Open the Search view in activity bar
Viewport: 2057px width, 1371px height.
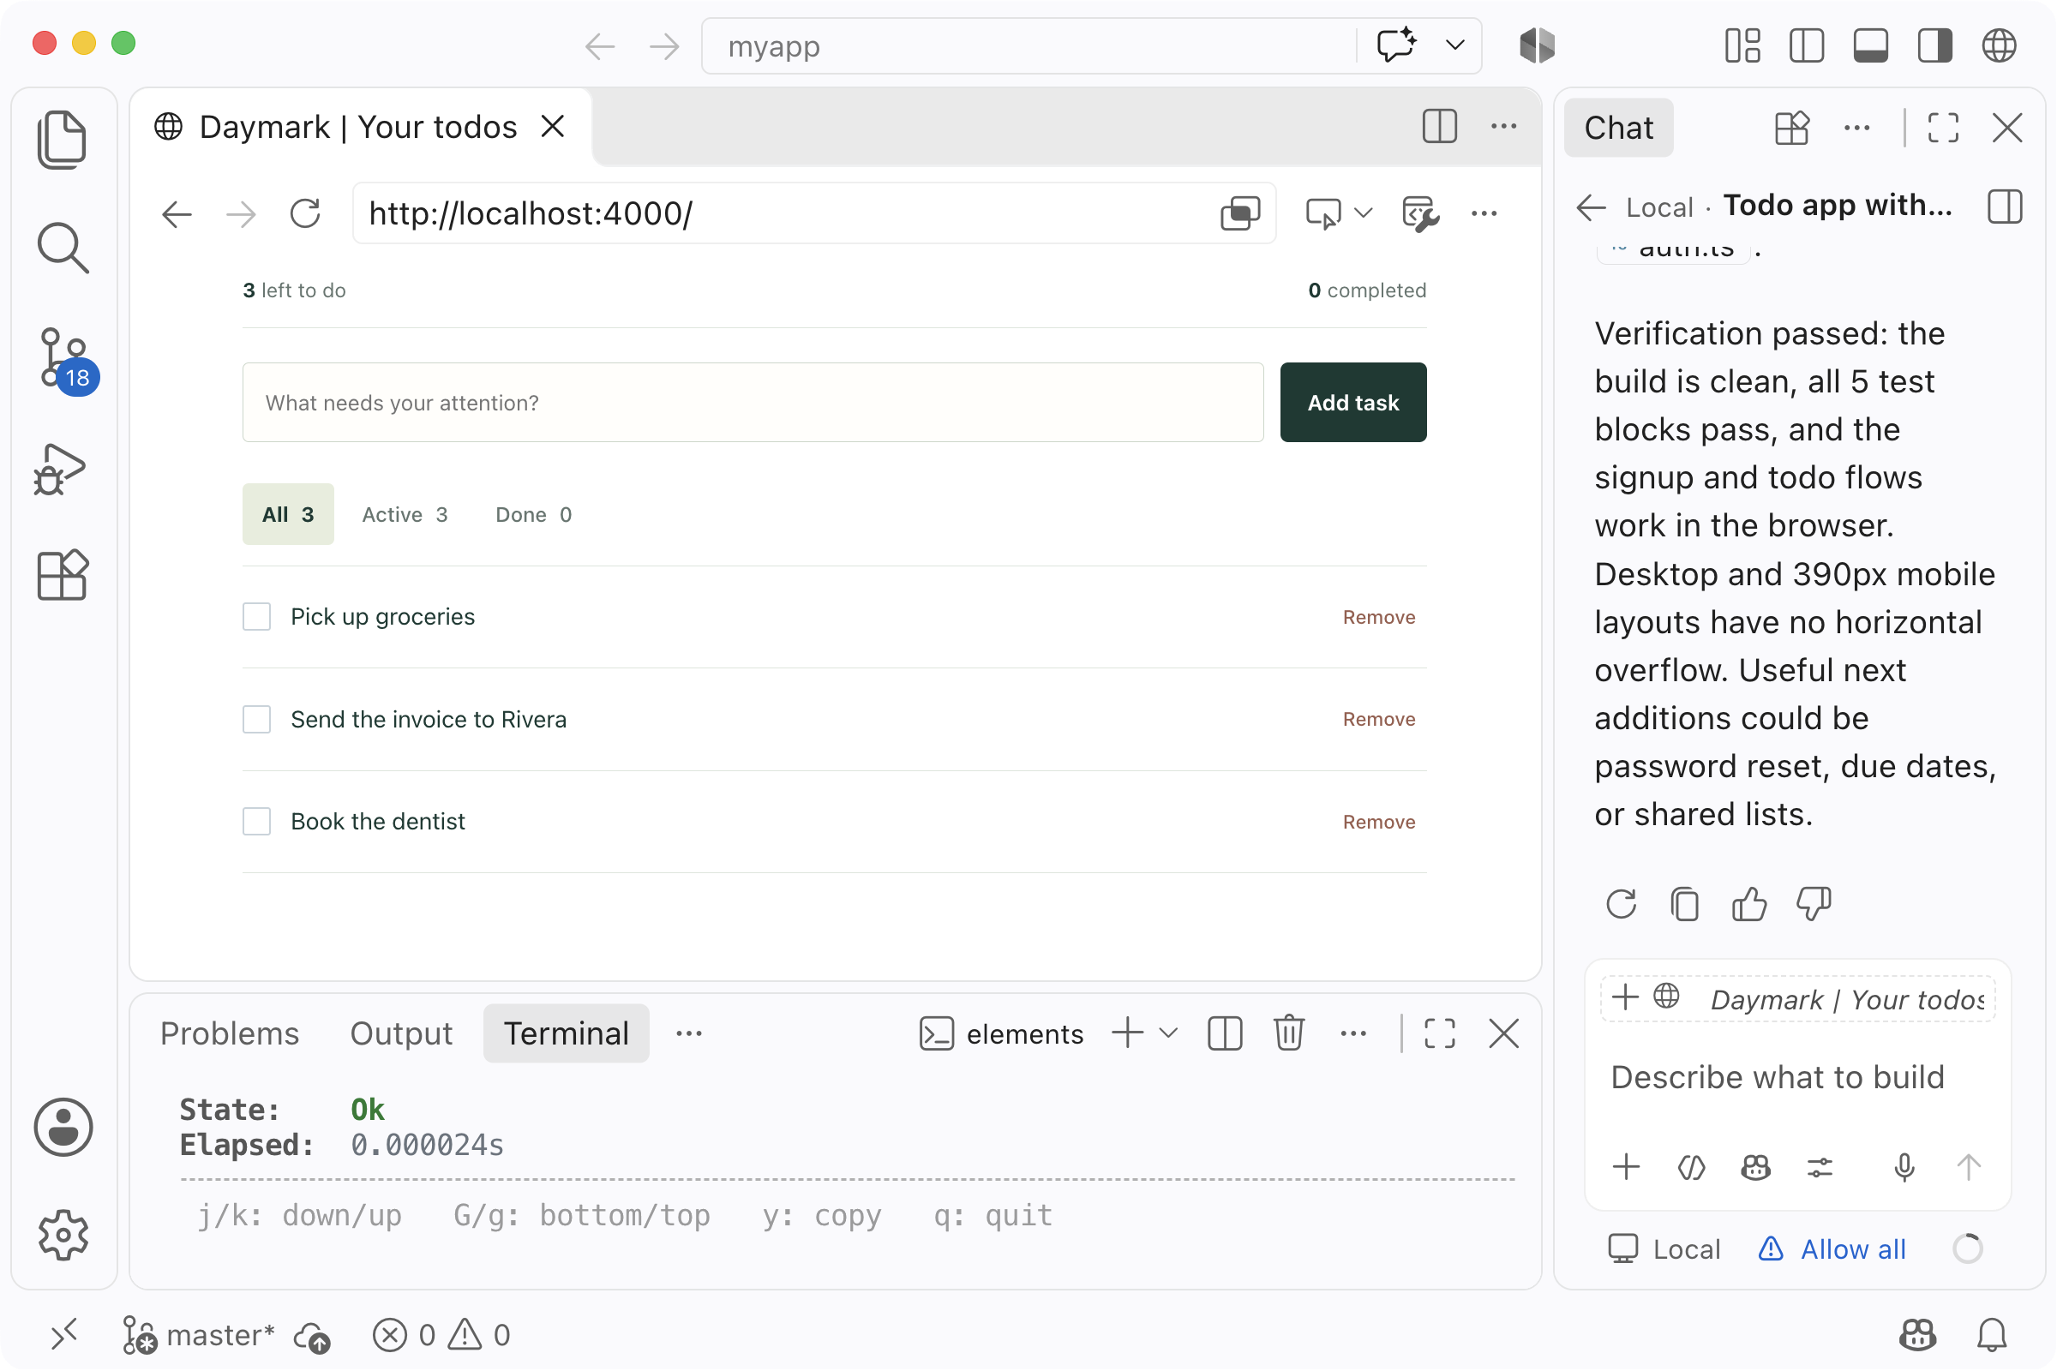pos(62,248)
